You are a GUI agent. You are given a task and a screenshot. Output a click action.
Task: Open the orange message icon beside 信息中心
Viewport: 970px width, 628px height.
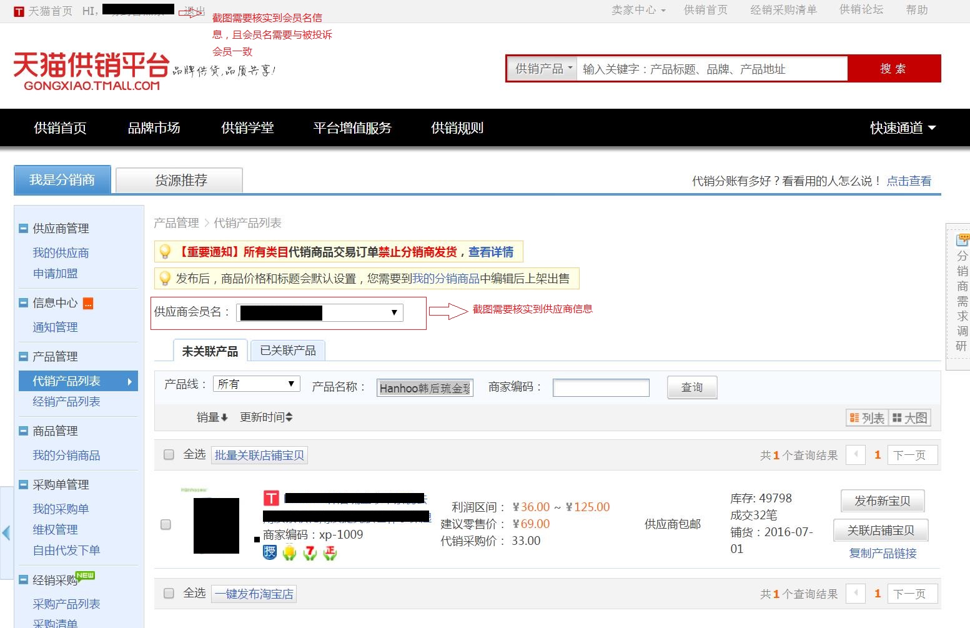[x=88, y=304]
